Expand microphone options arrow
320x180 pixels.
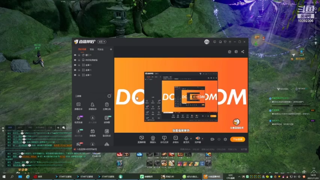[191, 138]
